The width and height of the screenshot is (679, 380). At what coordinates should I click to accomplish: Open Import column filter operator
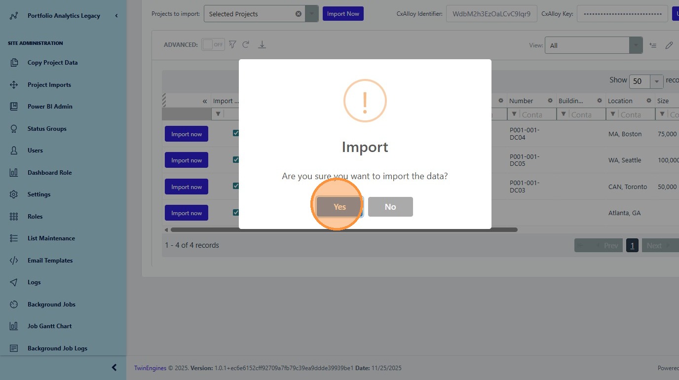pos(218,114)
